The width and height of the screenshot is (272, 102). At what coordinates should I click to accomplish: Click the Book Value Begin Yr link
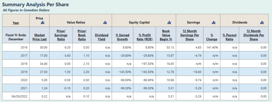click(x=166, y=35)
